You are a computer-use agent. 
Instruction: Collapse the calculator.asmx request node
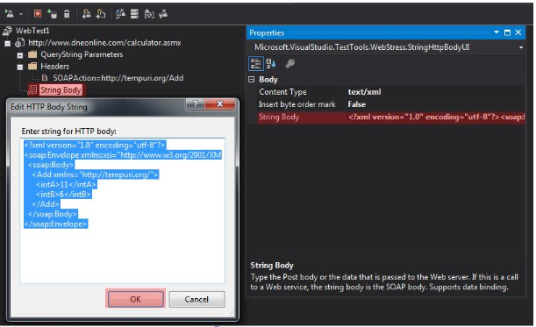7,43
